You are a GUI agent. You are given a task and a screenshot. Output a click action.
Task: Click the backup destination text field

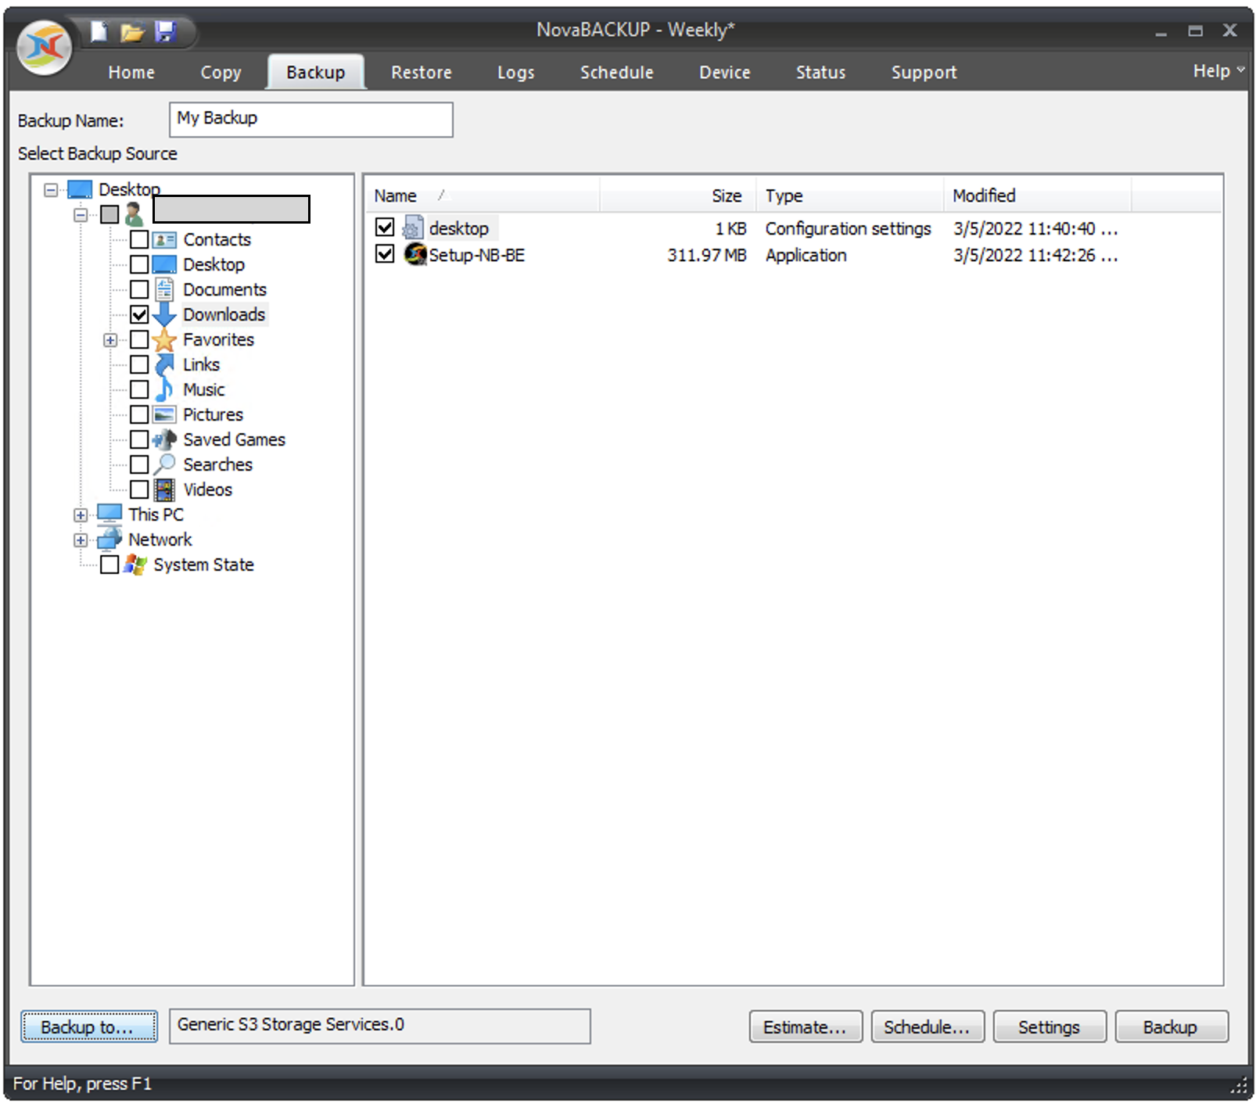[x=380, y=1026]
